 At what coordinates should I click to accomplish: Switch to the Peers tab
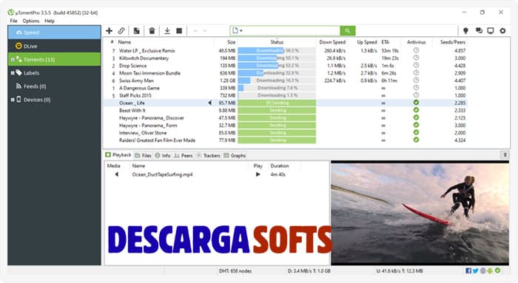184,155
